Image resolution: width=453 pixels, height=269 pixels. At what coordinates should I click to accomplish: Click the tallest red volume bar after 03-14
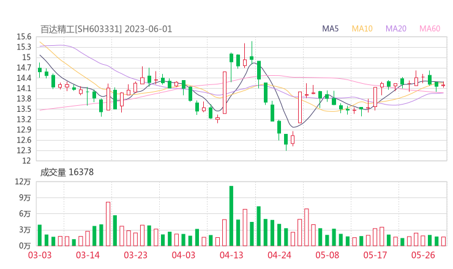[108, 224]
